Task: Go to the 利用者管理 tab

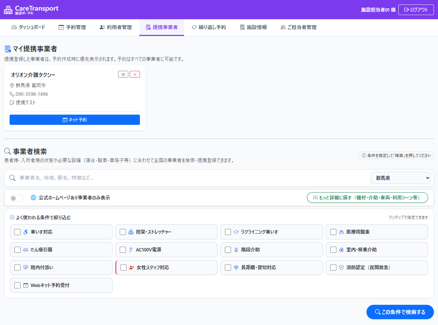Action: (116, 27)
